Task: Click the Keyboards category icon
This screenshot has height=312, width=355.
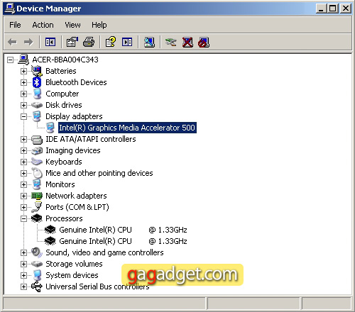Action: 37,162
